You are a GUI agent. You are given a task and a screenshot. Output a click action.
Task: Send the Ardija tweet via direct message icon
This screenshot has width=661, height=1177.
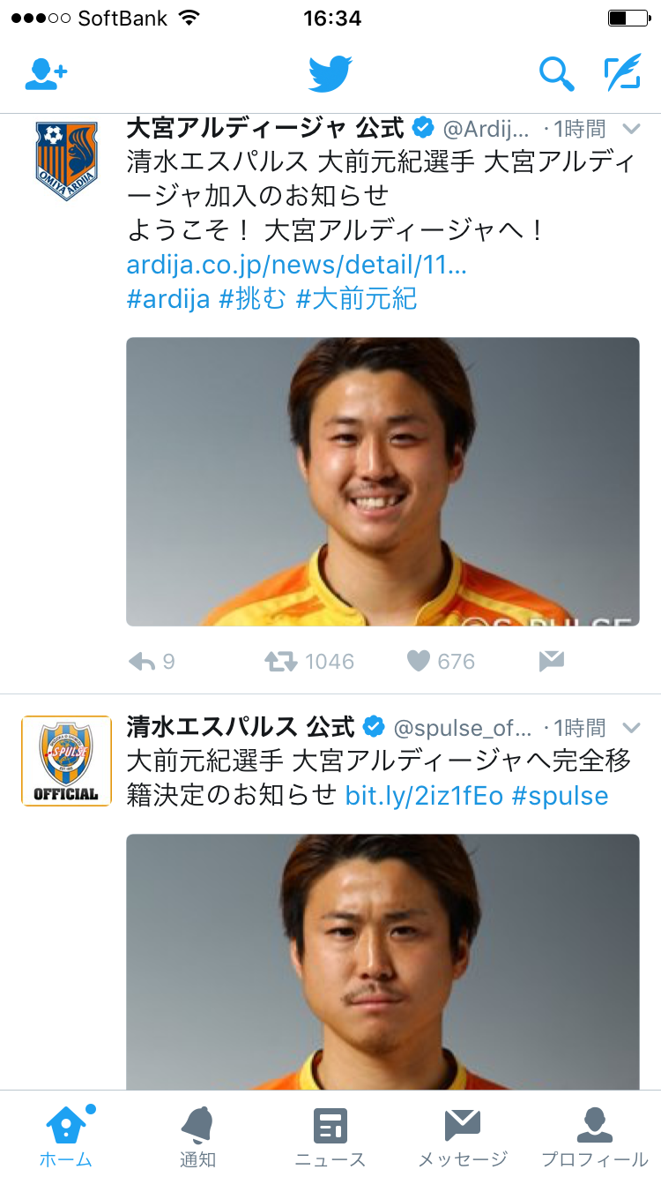(552, 661)
